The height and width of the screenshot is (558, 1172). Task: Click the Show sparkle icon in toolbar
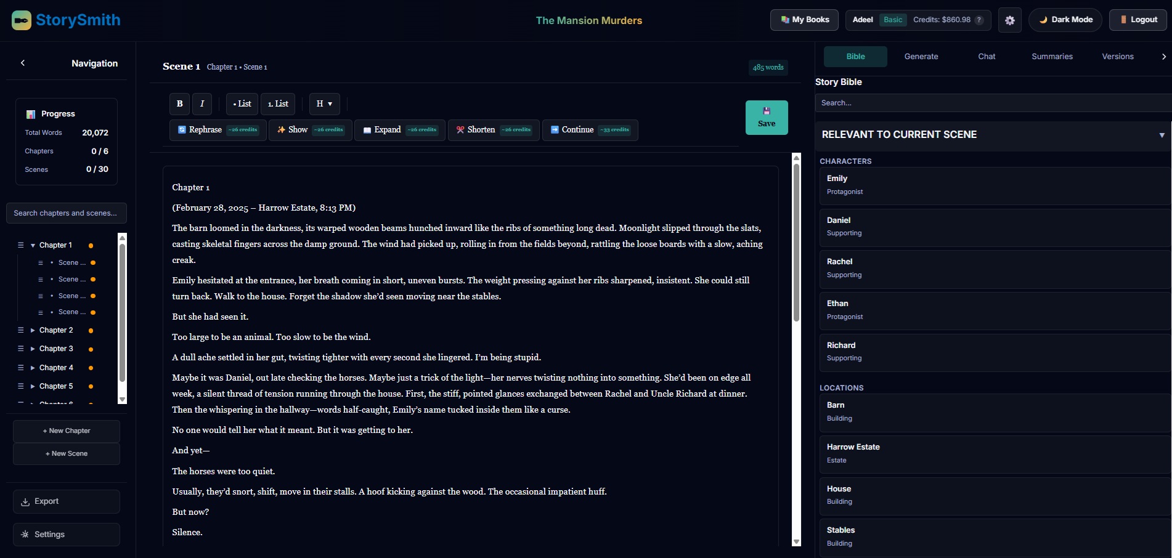click(280, 130)
